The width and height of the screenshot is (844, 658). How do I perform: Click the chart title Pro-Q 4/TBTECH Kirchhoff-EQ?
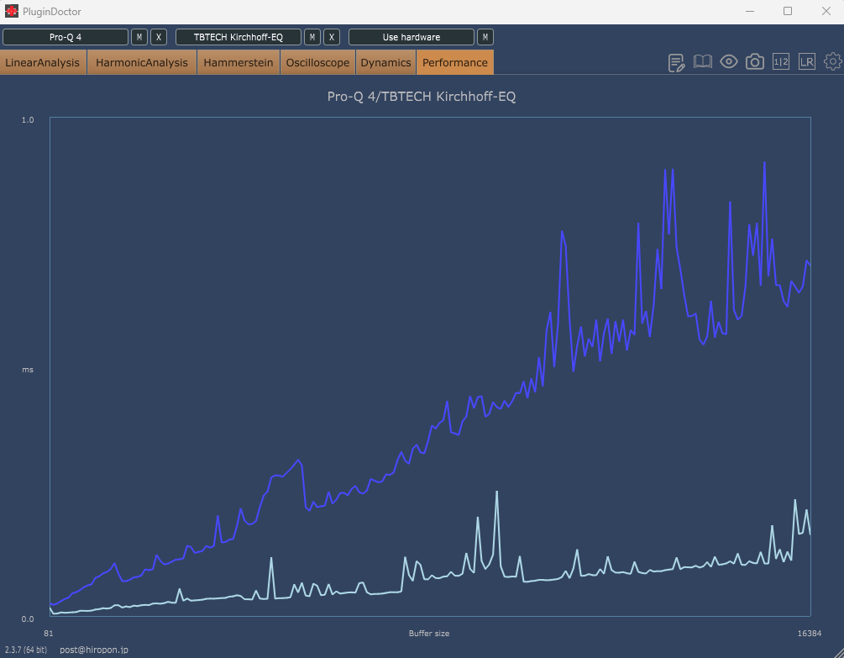click(422, 97)
